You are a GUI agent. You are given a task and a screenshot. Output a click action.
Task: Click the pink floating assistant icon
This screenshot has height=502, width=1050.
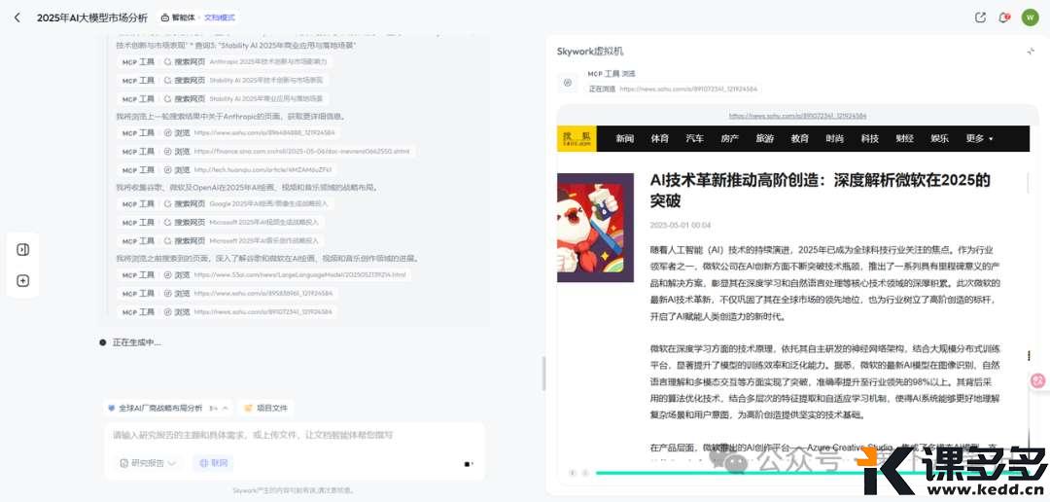click(x=1038, y=380)
